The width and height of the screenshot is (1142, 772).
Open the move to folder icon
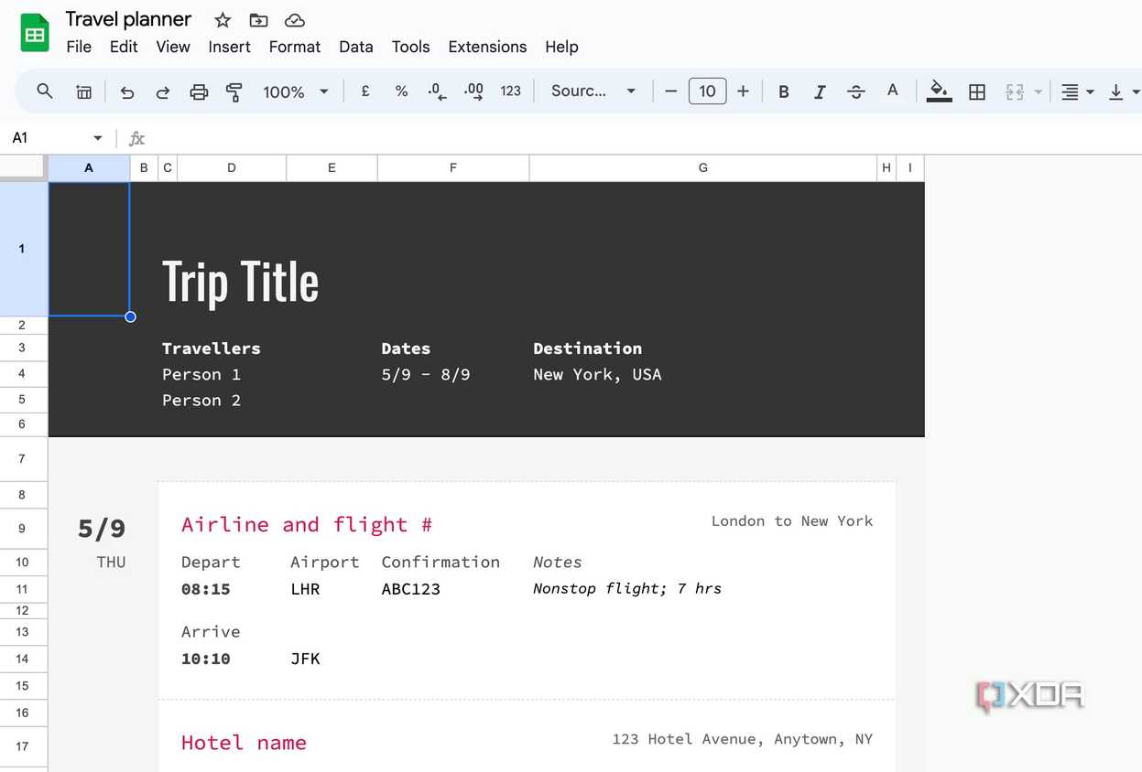[x=259, y=20]
